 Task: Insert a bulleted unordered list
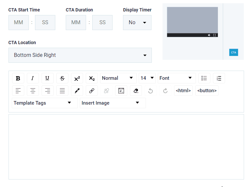click(x=204, y=78)
